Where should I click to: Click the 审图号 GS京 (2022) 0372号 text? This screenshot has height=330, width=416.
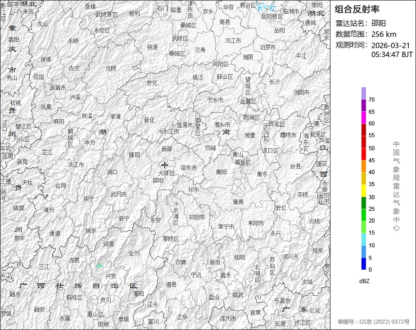(374, 322)
